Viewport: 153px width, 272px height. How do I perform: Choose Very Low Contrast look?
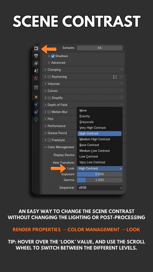point(100,162)
